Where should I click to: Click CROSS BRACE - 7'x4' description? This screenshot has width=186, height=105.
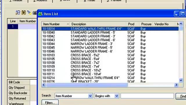click(x=85, y=66)
